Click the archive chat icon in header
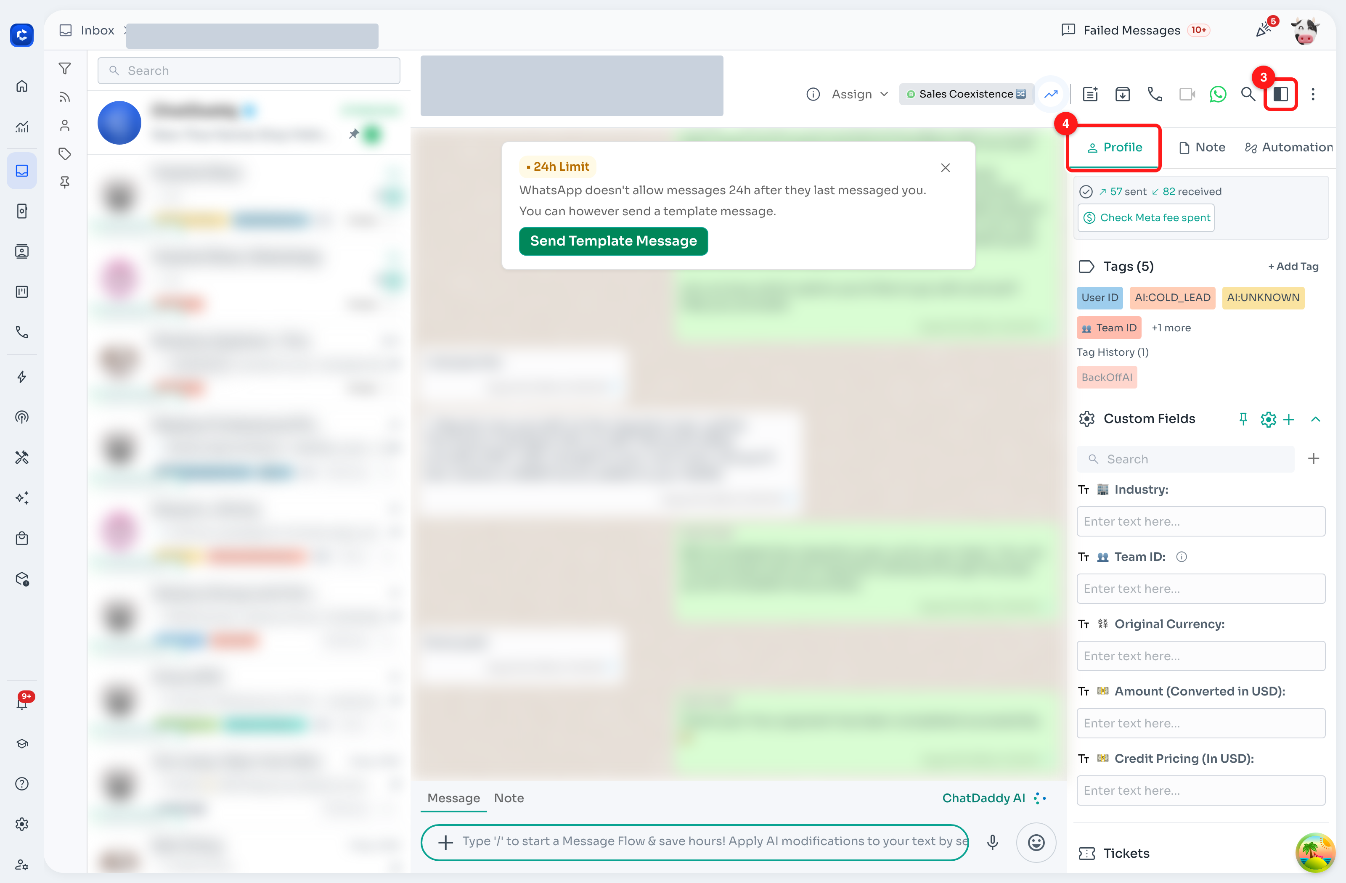 click(1122, 94)
